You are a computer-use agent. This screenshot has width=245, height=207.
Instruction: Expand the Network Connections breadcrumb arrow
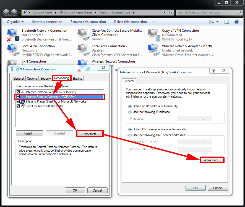[x=134, y=12]
